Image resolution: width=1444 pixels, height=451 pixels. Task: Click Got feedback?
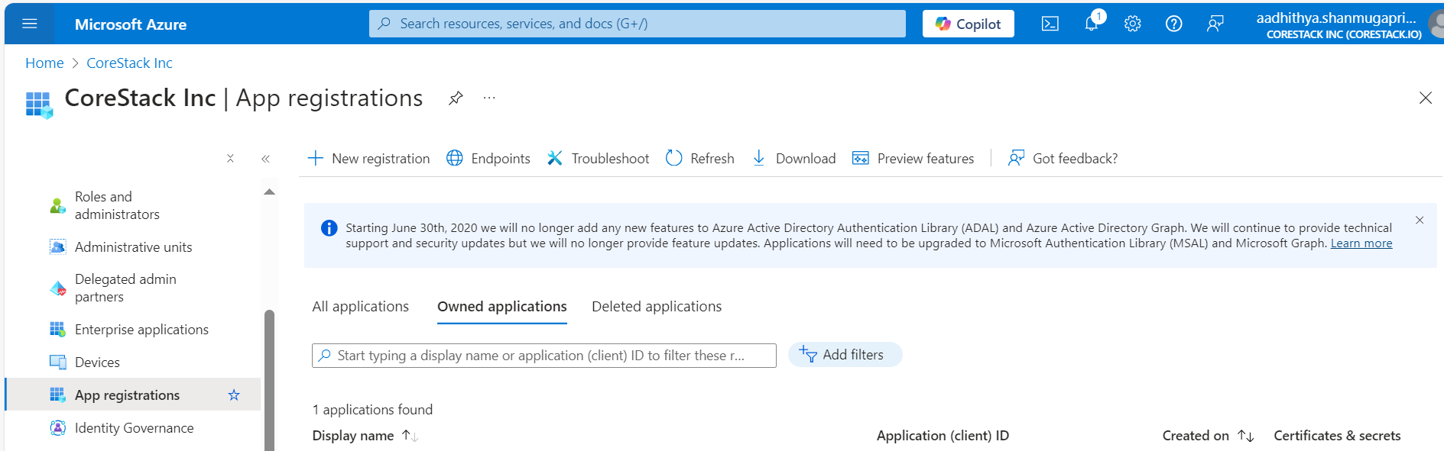[1063, 159]
